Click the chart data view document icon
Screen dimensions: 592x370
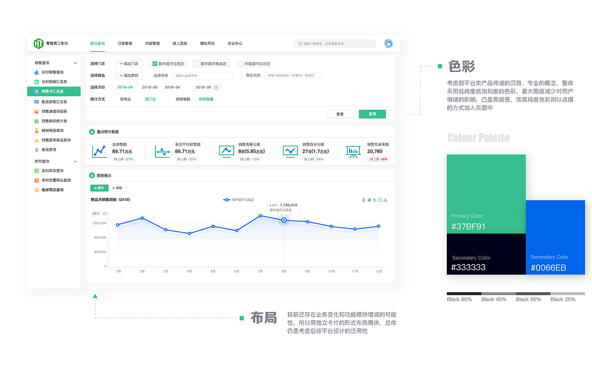(x=364, y=200)
